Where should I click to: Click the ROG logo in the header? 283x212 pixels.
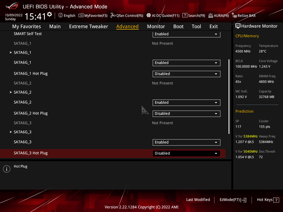click(x=12, y=6)
